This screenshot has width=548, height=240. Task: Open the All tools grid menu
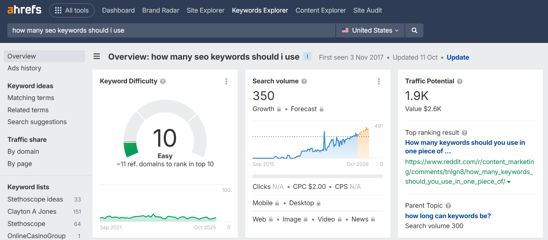tap(72, 10)
